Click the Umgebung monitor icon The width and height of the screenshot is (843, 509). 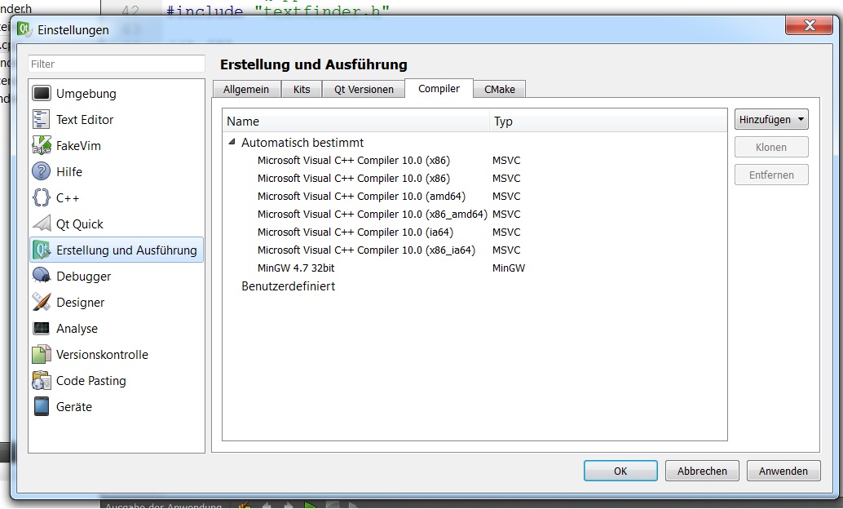coord(42,93)
